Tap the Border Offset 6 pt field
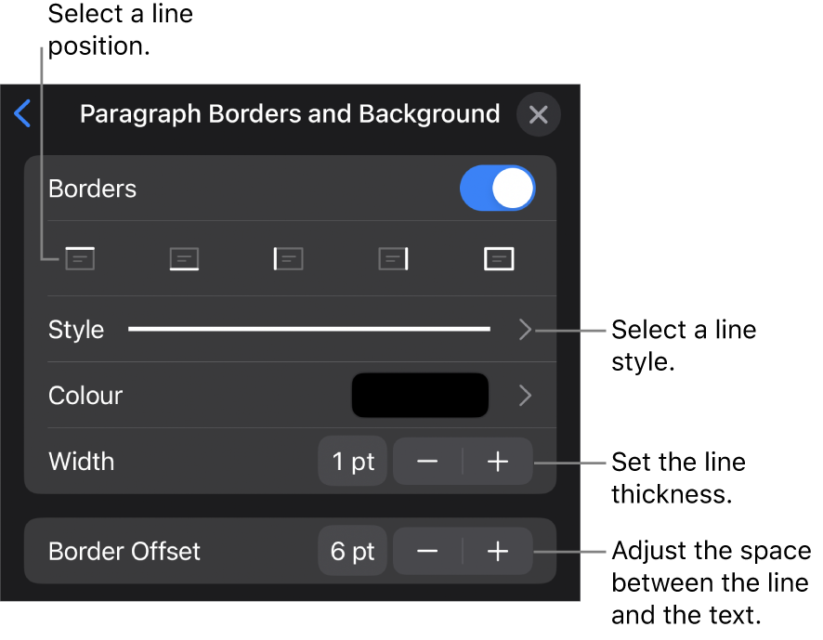Screen dimensions: 823x640 (353, 551)
